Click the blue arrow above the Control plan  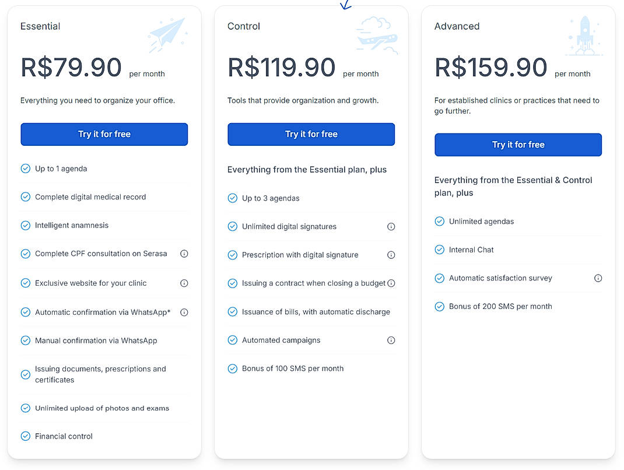[345, 5]
